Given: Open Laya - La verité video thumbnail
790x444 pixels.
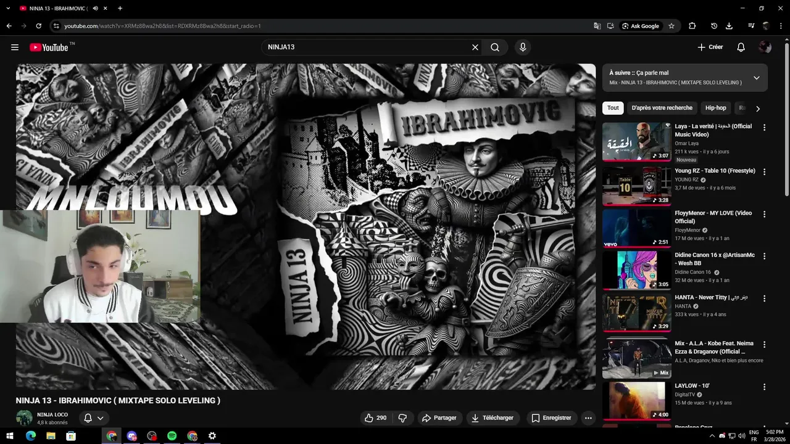Looking at the screenshot, I should coord(636,141).
